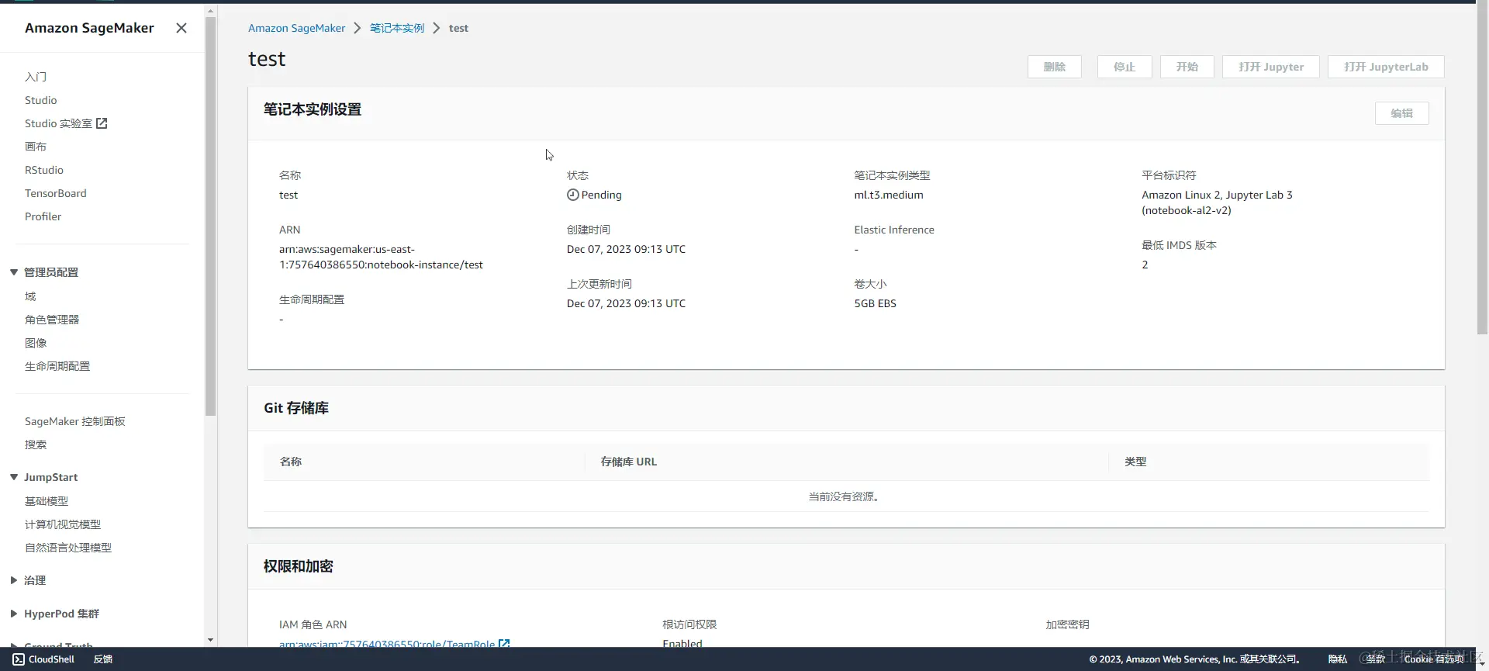Open TensorBoard in the sidebar
This screenshot has height=671, width=1489.
pyautogui.click(x=56, y=193)
